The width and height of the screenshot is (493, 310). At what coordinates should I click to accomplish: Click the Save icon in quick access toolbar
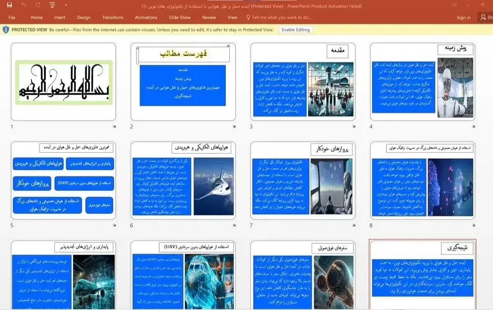[x=9, y=5]
